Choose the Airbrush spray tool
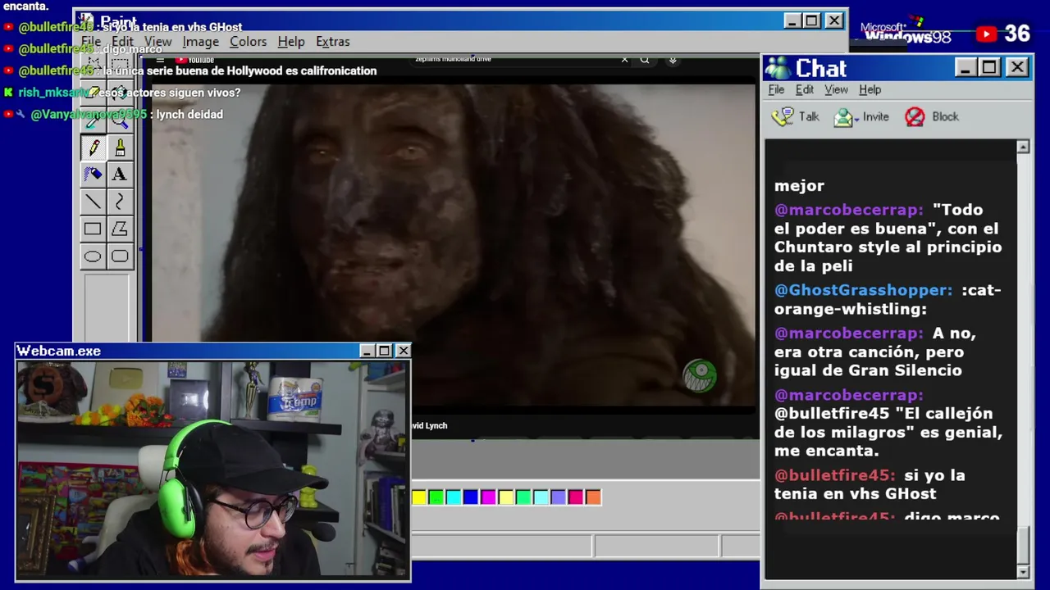Image resolution: width=1050 pixels, height=590 pixels. (x=93, y=175)
